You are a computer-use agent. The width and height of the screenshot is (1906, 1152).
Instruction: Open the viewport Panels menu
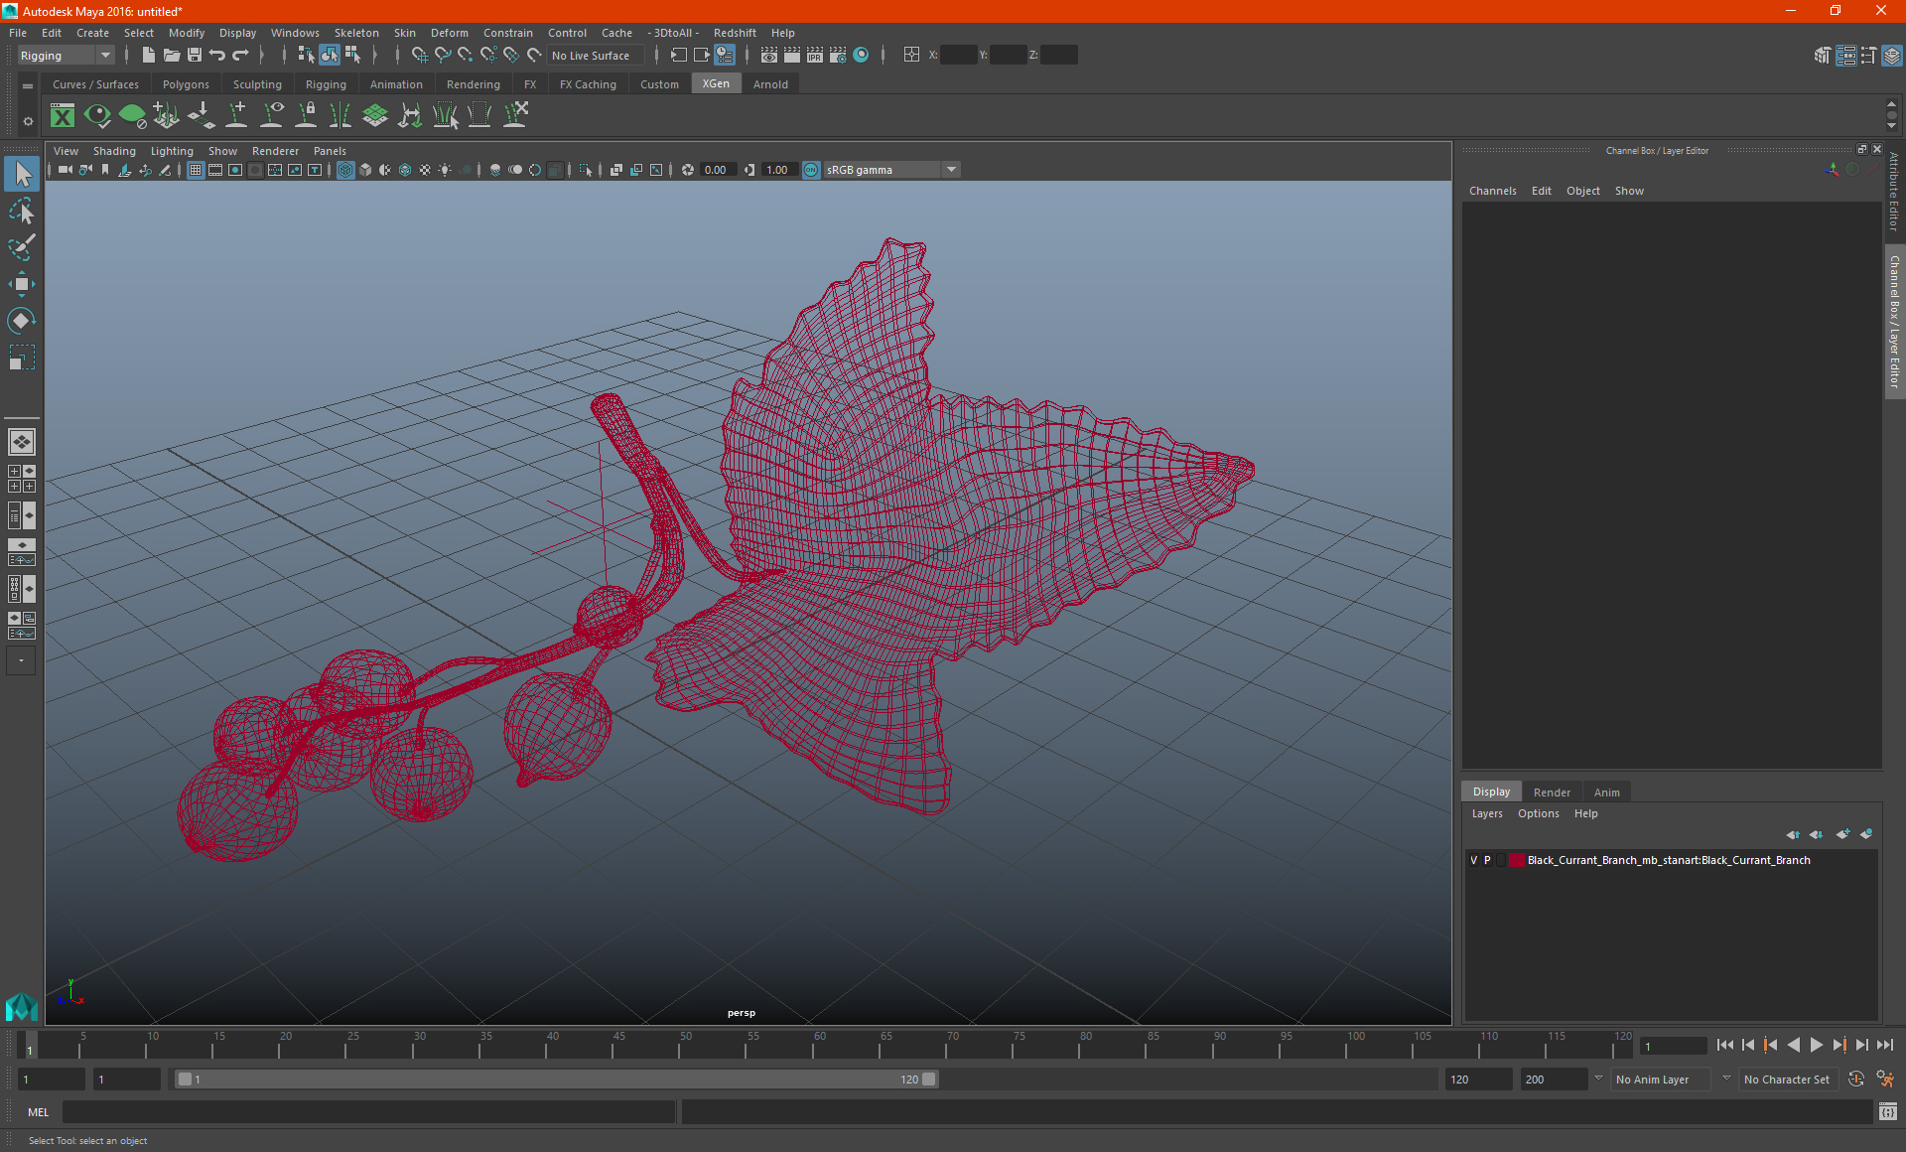[330, 151]
